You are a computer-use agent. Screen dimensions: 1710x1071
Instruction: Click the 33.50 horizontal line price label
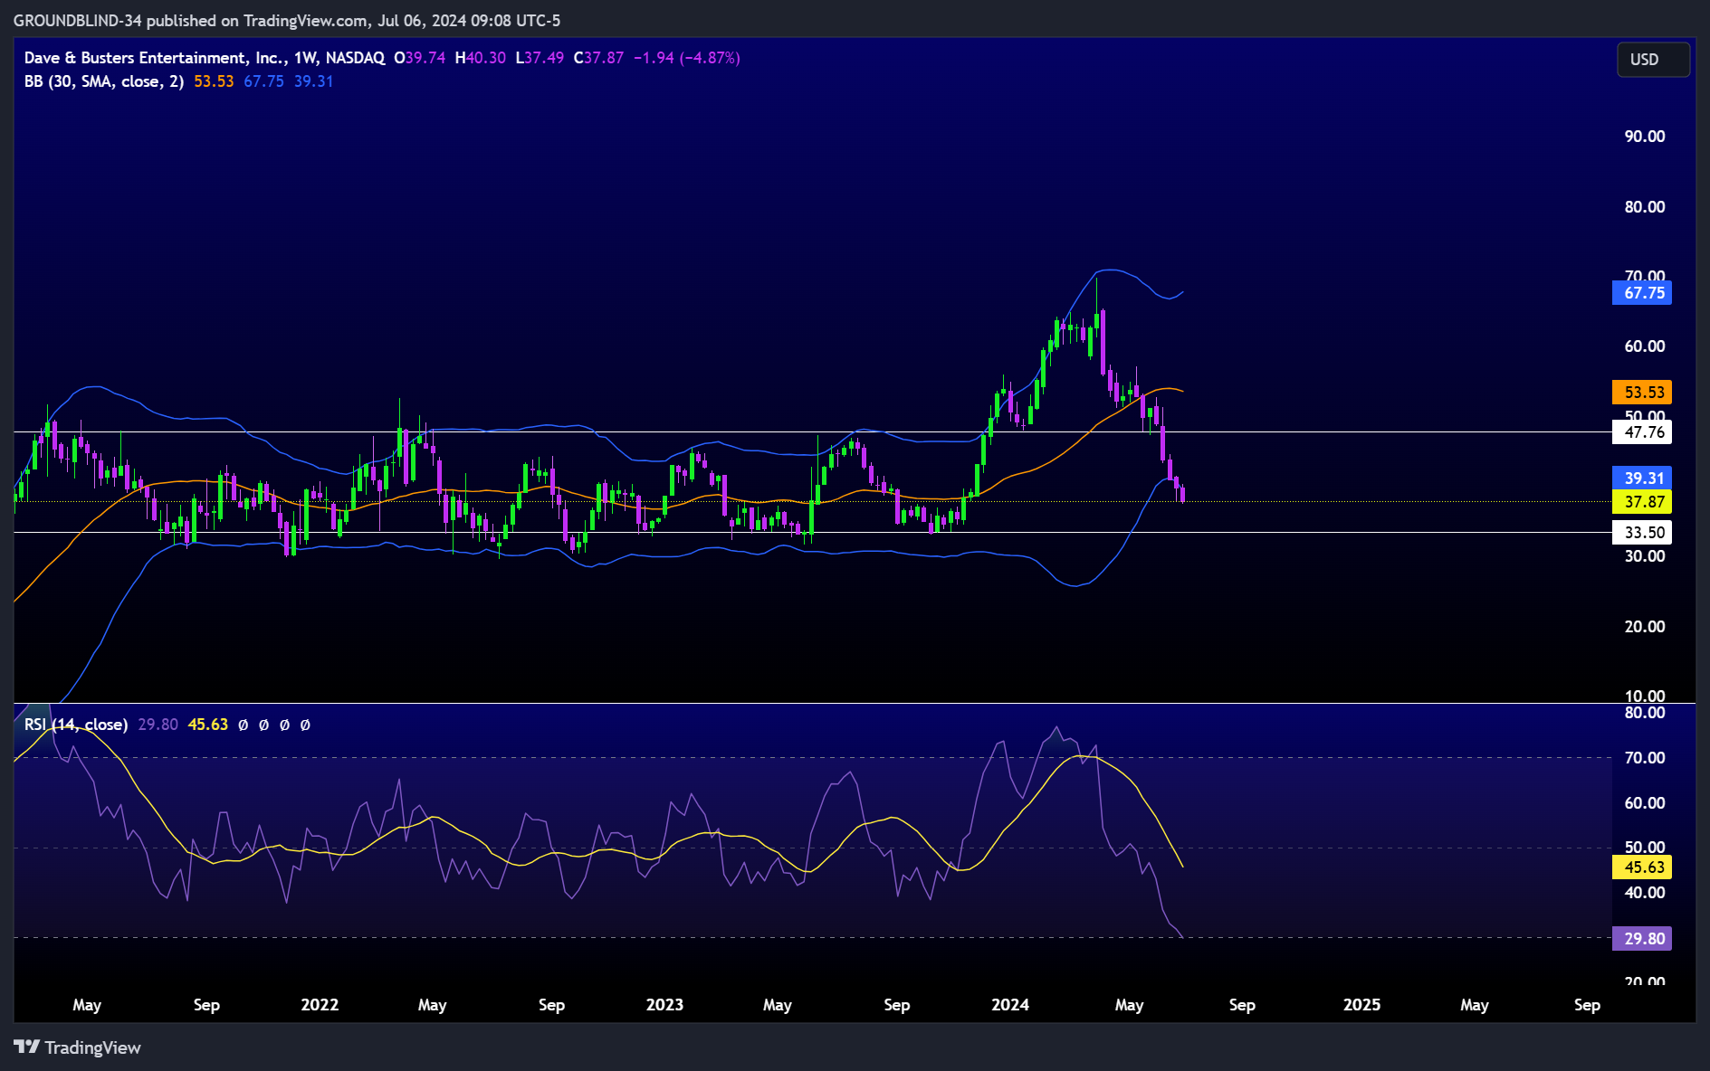[x=1643, y=533]
